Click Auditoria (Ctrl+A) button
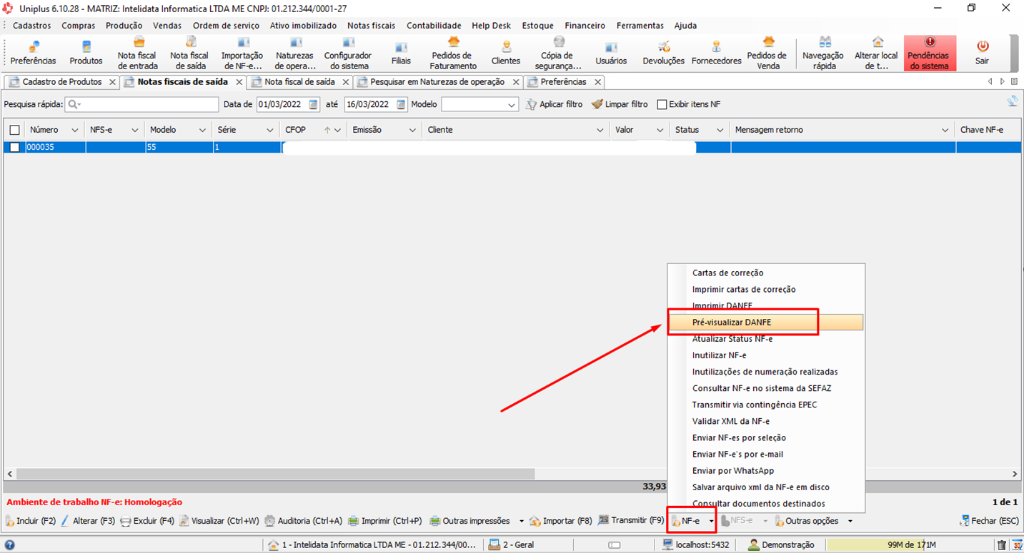Screen dimensions: 1024x553 [303, 521]
